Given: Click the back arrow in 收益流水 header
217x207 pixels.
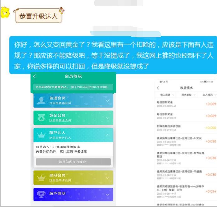Looking at the screenshot, I should 158,88.
